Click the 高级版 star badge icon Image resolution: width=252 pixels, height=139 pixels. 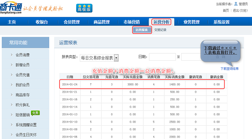(84, 8)
